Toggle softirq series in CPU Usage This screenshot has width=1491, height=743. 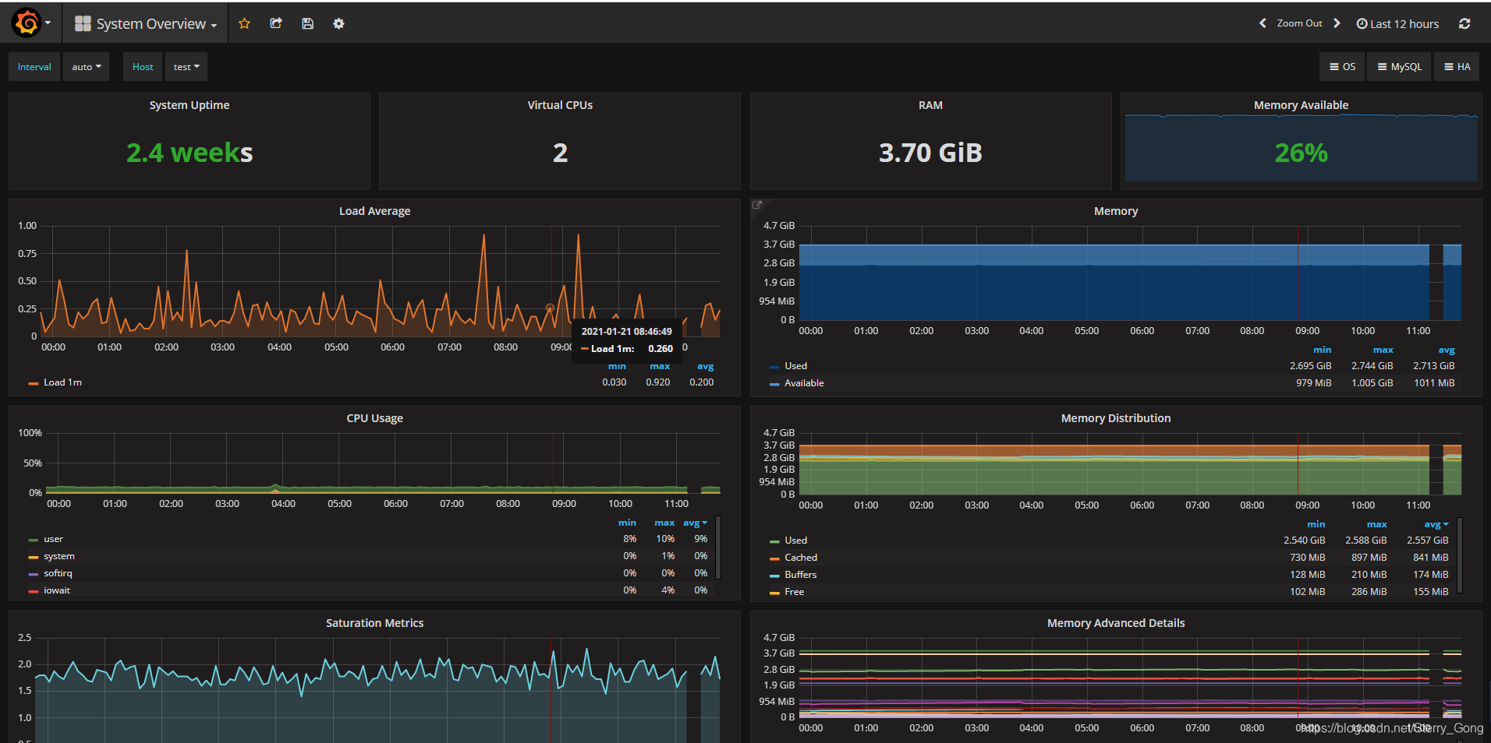58,573
